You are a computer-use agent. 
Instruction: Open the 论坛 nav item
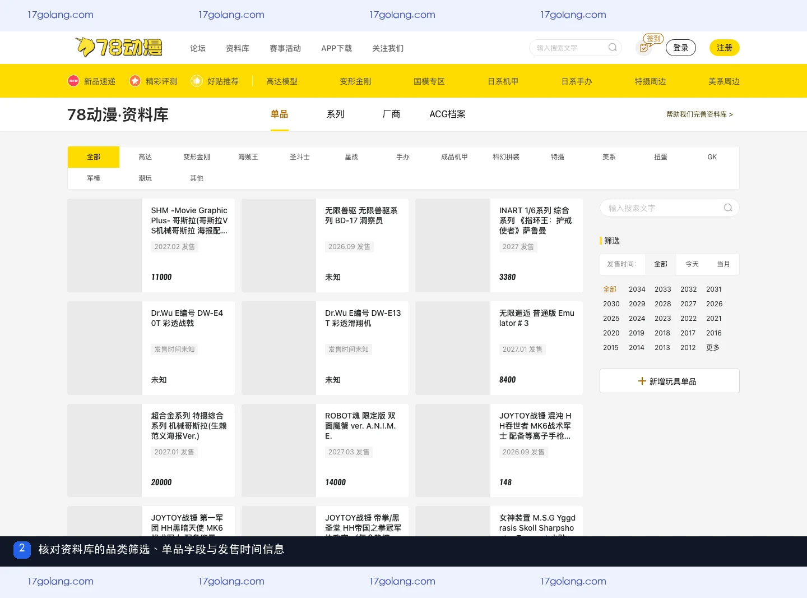pyautogui.click(x=198, y=48)
